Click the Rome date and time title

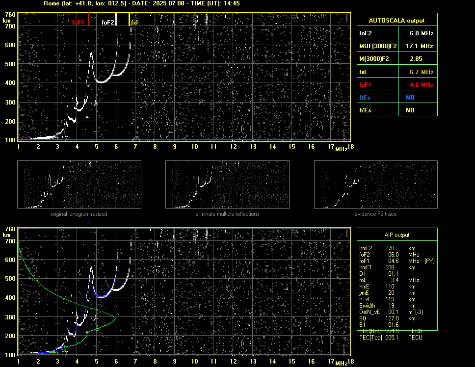pos(142,3)
